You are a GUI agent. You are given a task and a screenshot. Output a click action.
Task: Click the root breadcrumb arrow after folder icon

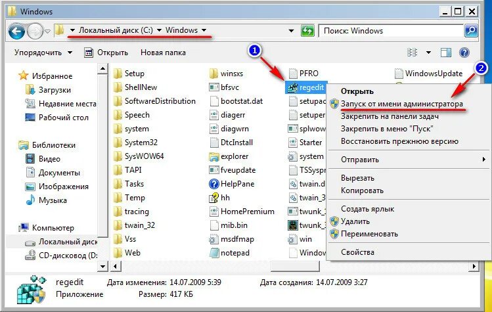coord(72,30)
